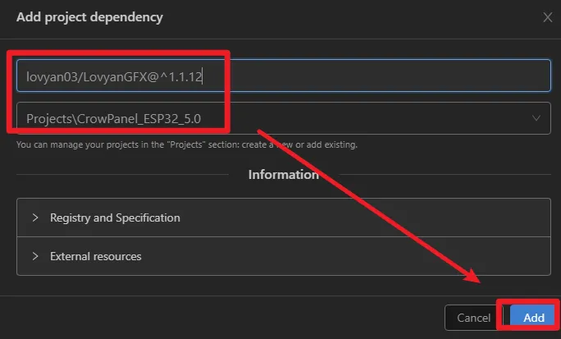This screenshot has height=339, width=561.
Task: Click the chevron arrow in the project selector
Action: point(536,118)
